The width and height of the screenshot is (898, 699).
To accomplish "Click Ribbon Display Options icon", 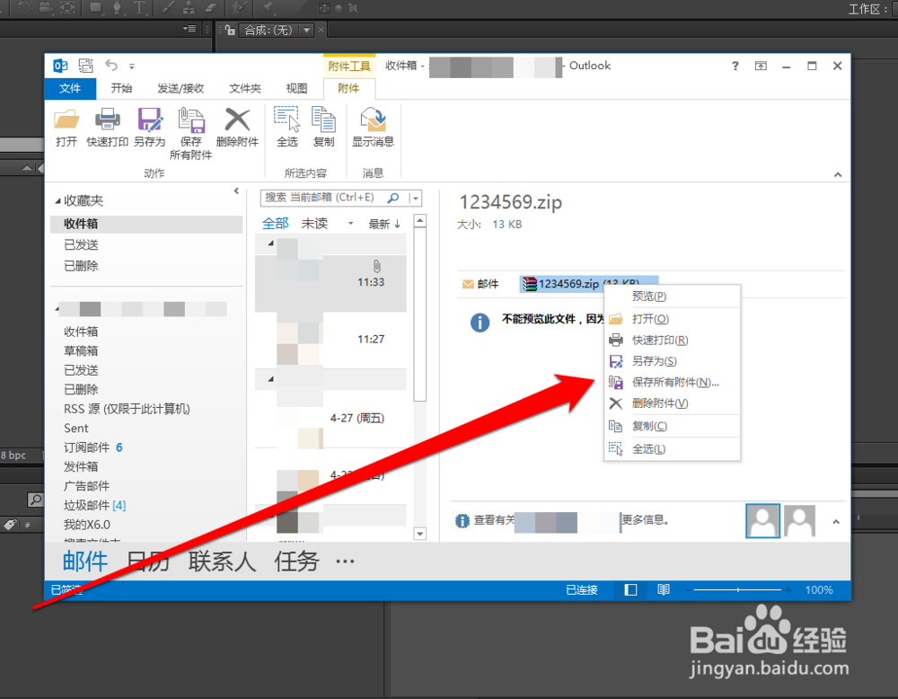I will click(x=761, y=66).
